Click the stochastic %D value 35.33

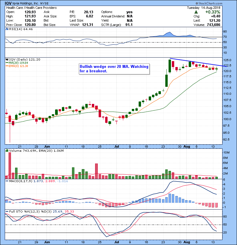[x=69, y=211]
